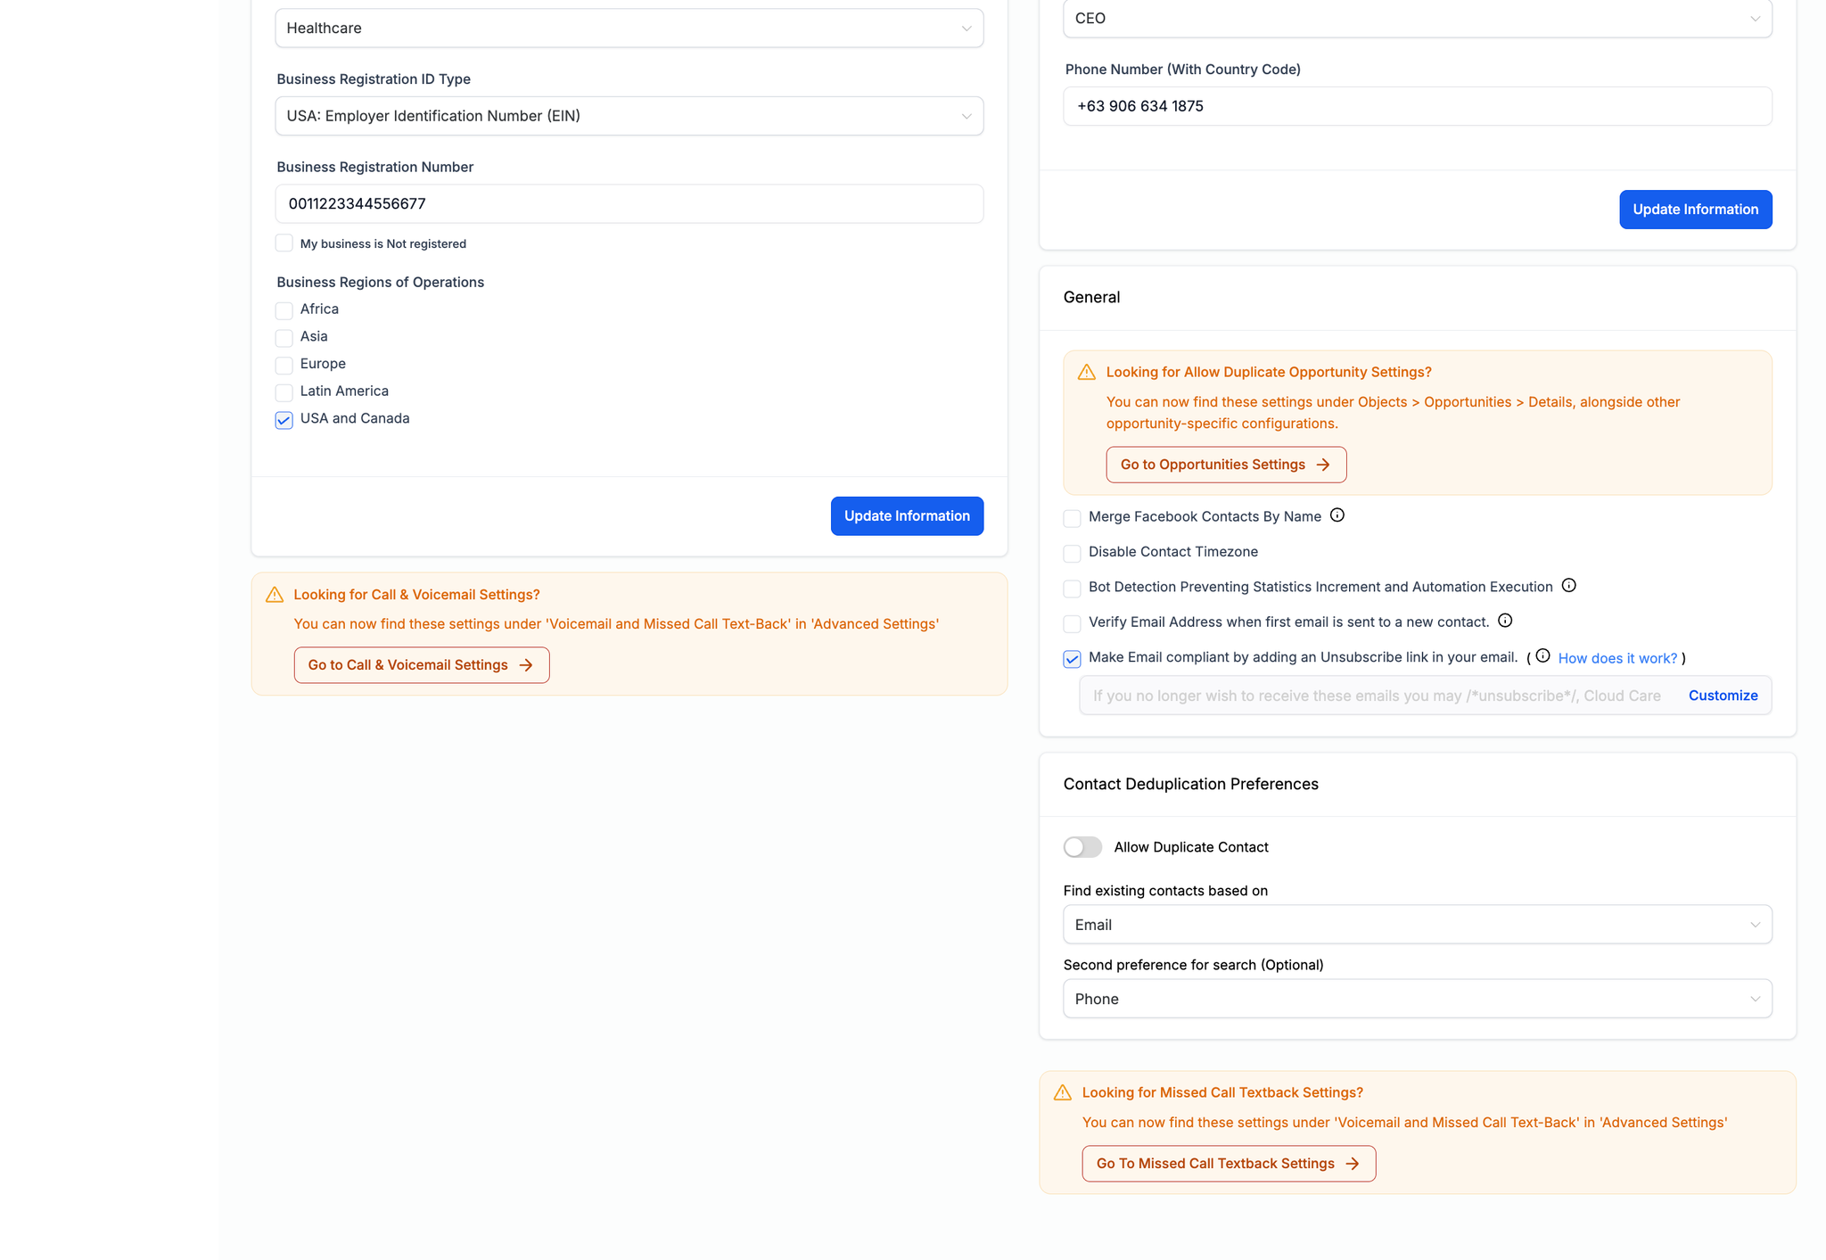Viewport: 1826px width, 1260px height.
Task: Expand Find existing contacts based on dropdown
Action: point(1417,925)
